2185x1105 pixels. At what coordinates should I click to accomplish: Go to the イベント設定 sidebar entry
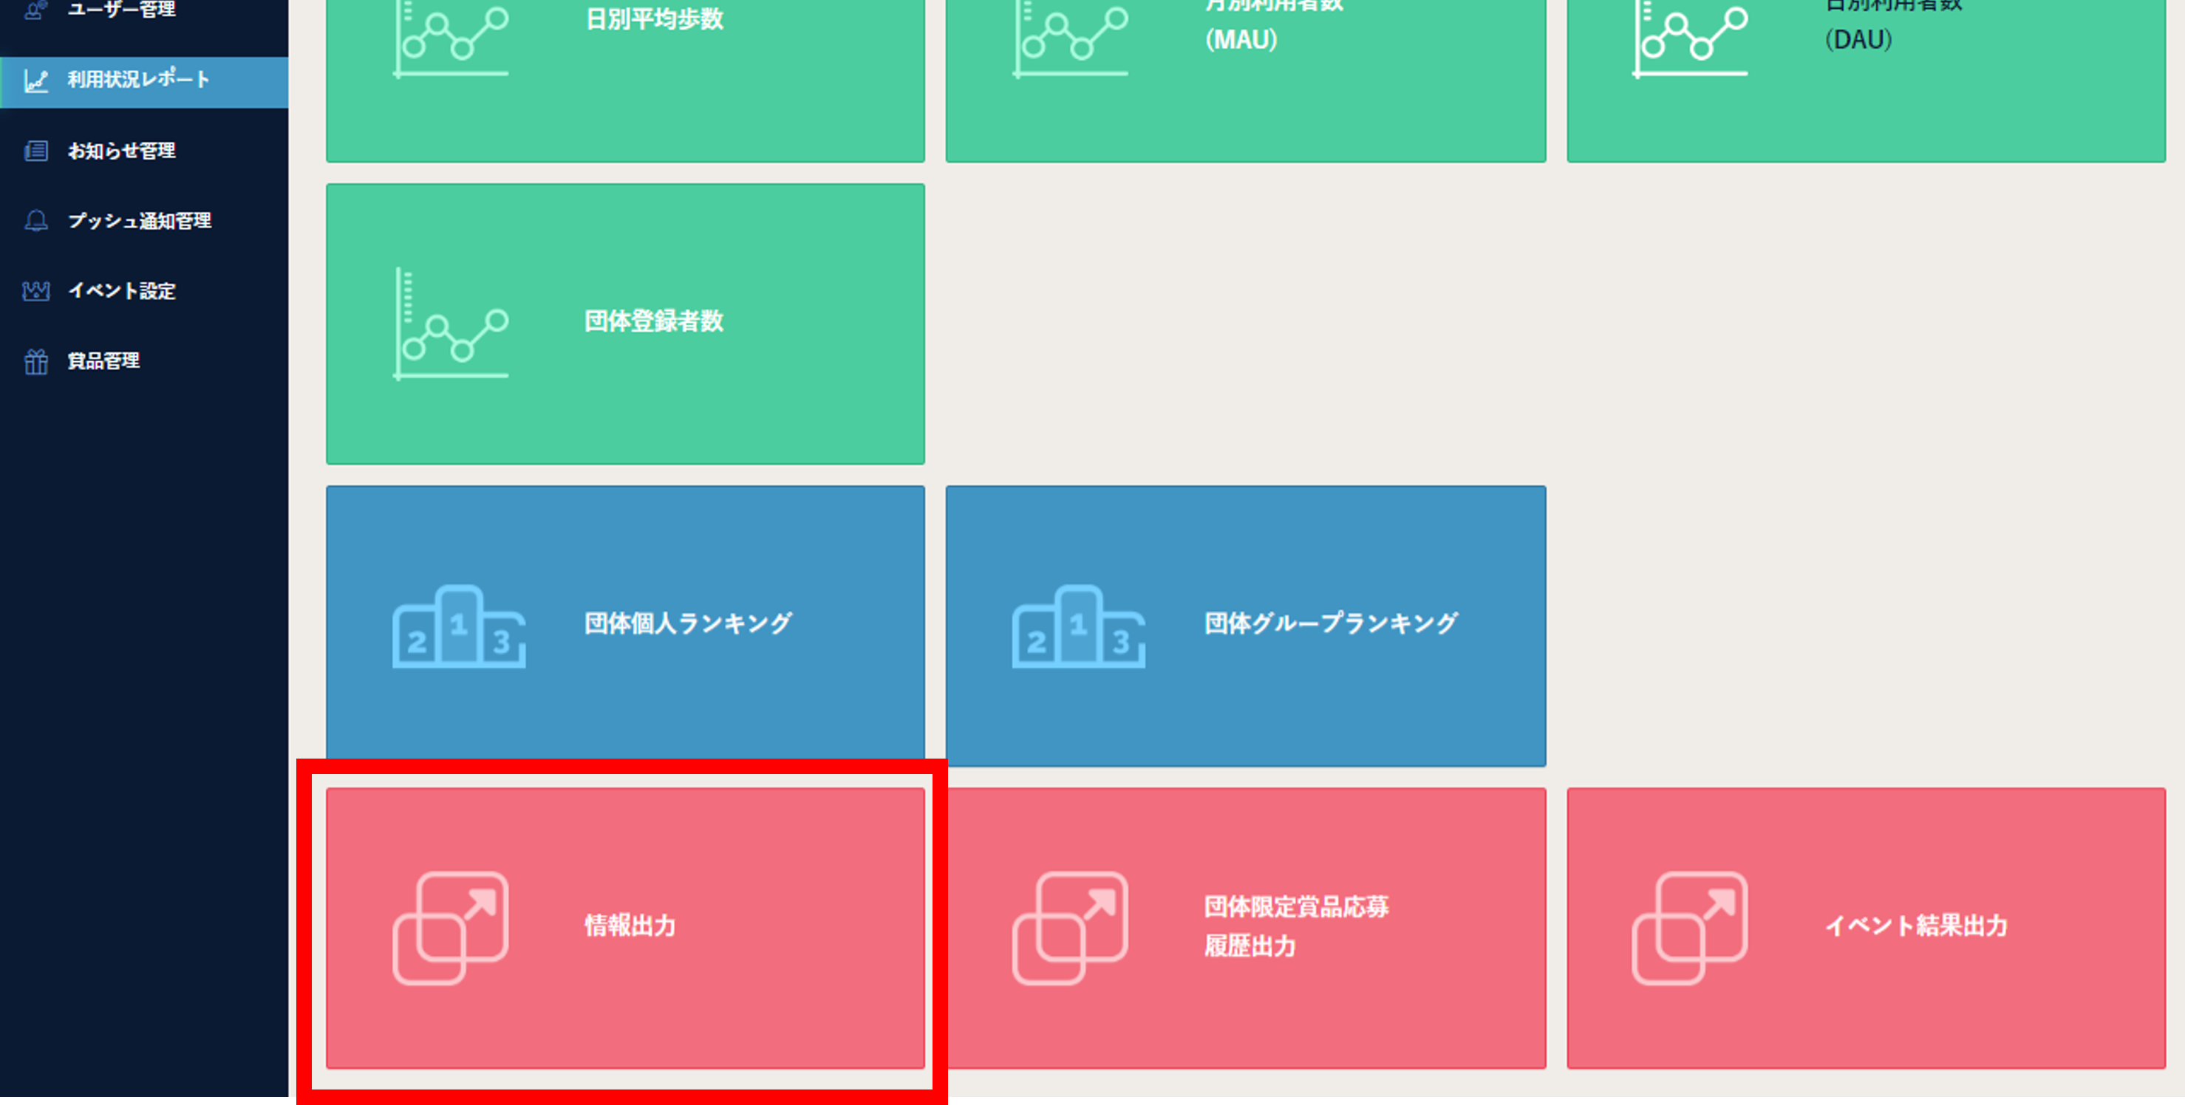(x=121, y=291)
